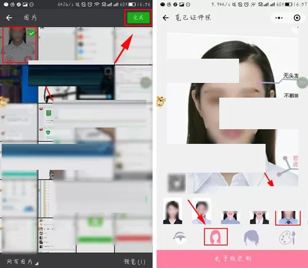
Task: Choose the black blazer with white shirt template
Action: click(259, 218)
